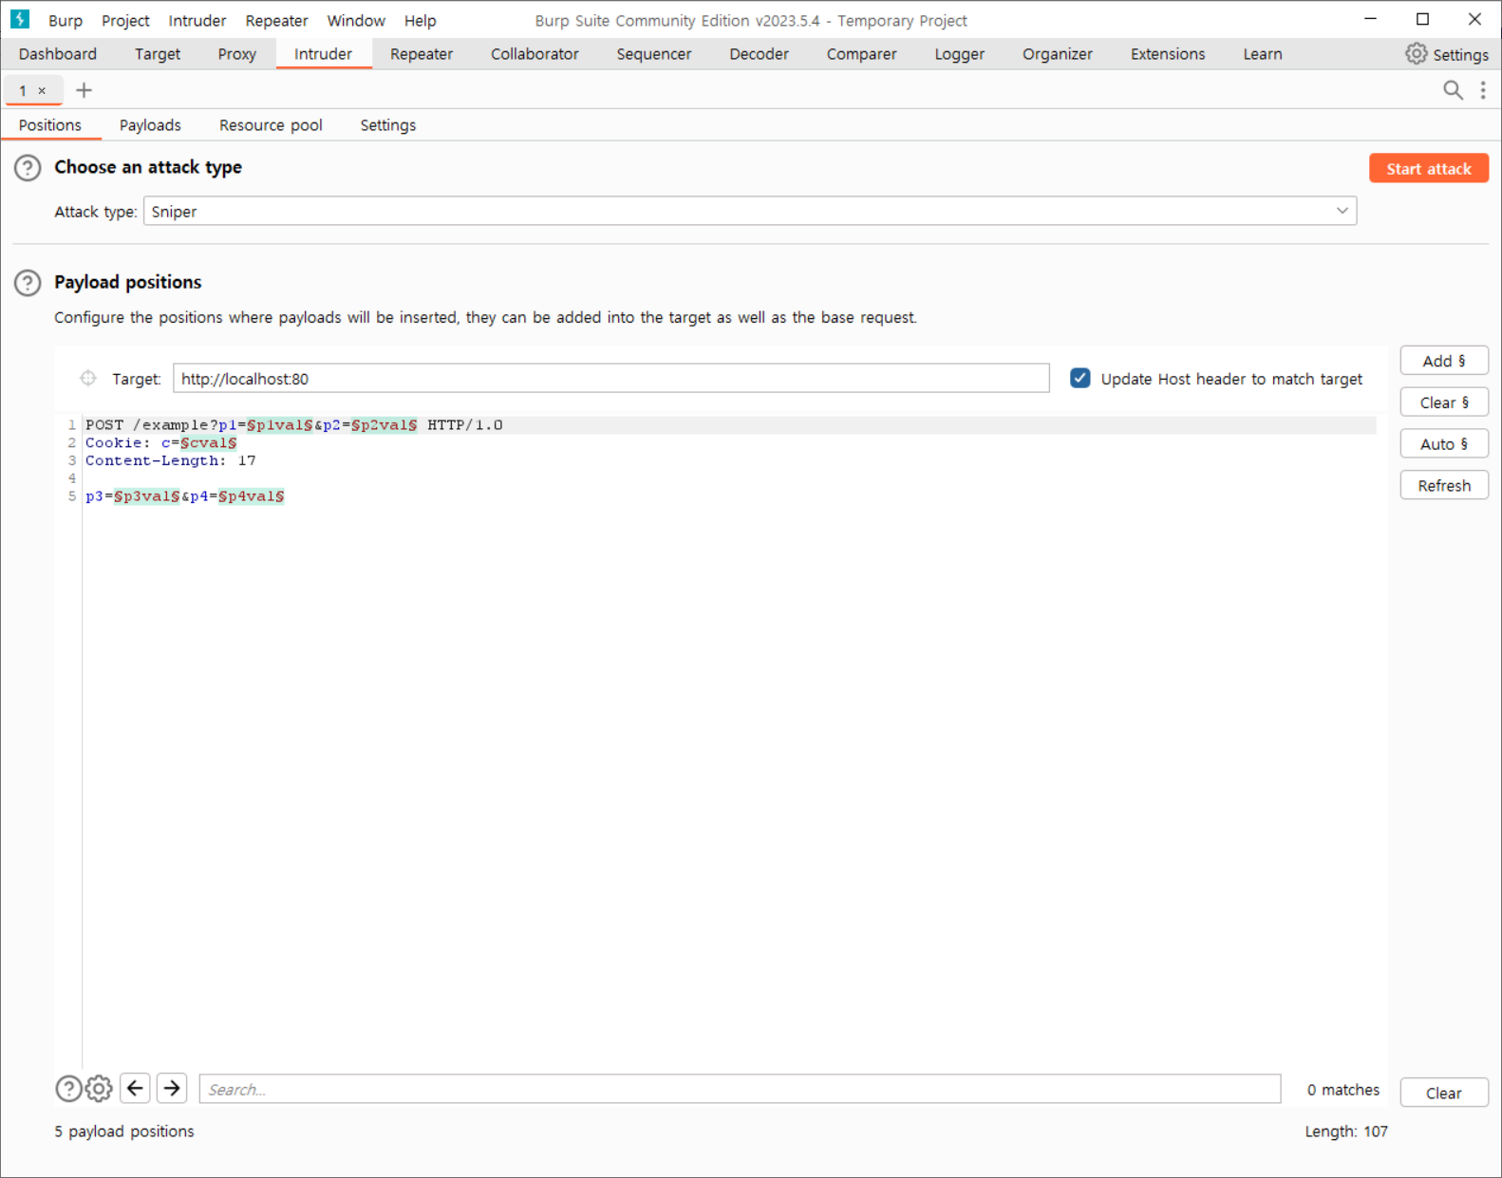The height and width of the screenshot is (1178, 1502).
Task: Click the Add § button
Action: coord(1443,361)
